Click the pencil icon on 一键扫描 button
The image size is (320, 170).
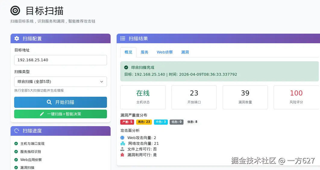pos(42,114)
